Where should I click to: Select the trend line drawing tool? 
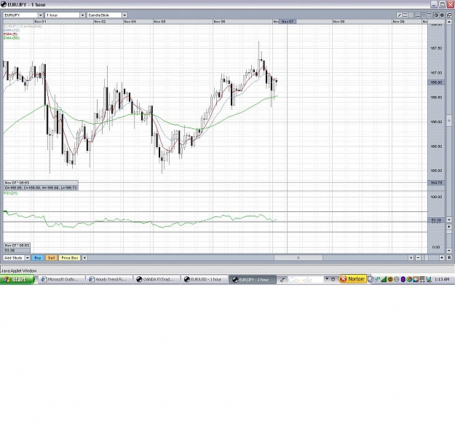(x=399, y=15)
